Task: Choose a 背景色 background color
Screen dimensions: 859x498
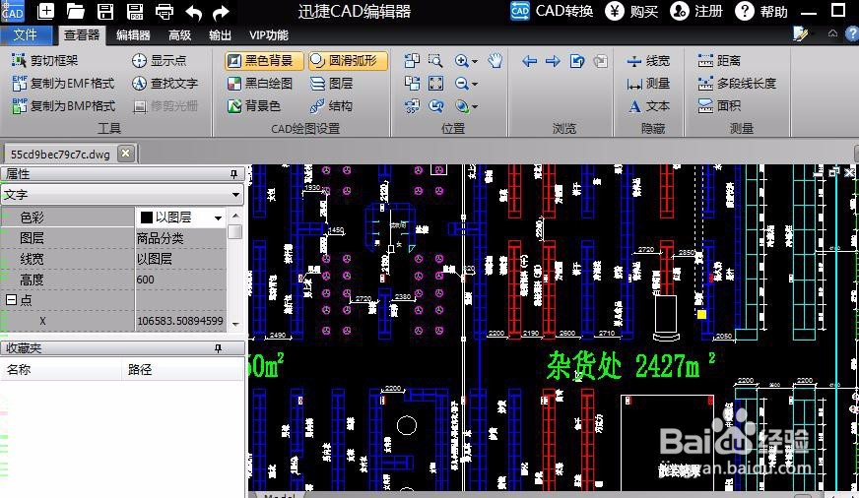Action: tap(254, 105)
